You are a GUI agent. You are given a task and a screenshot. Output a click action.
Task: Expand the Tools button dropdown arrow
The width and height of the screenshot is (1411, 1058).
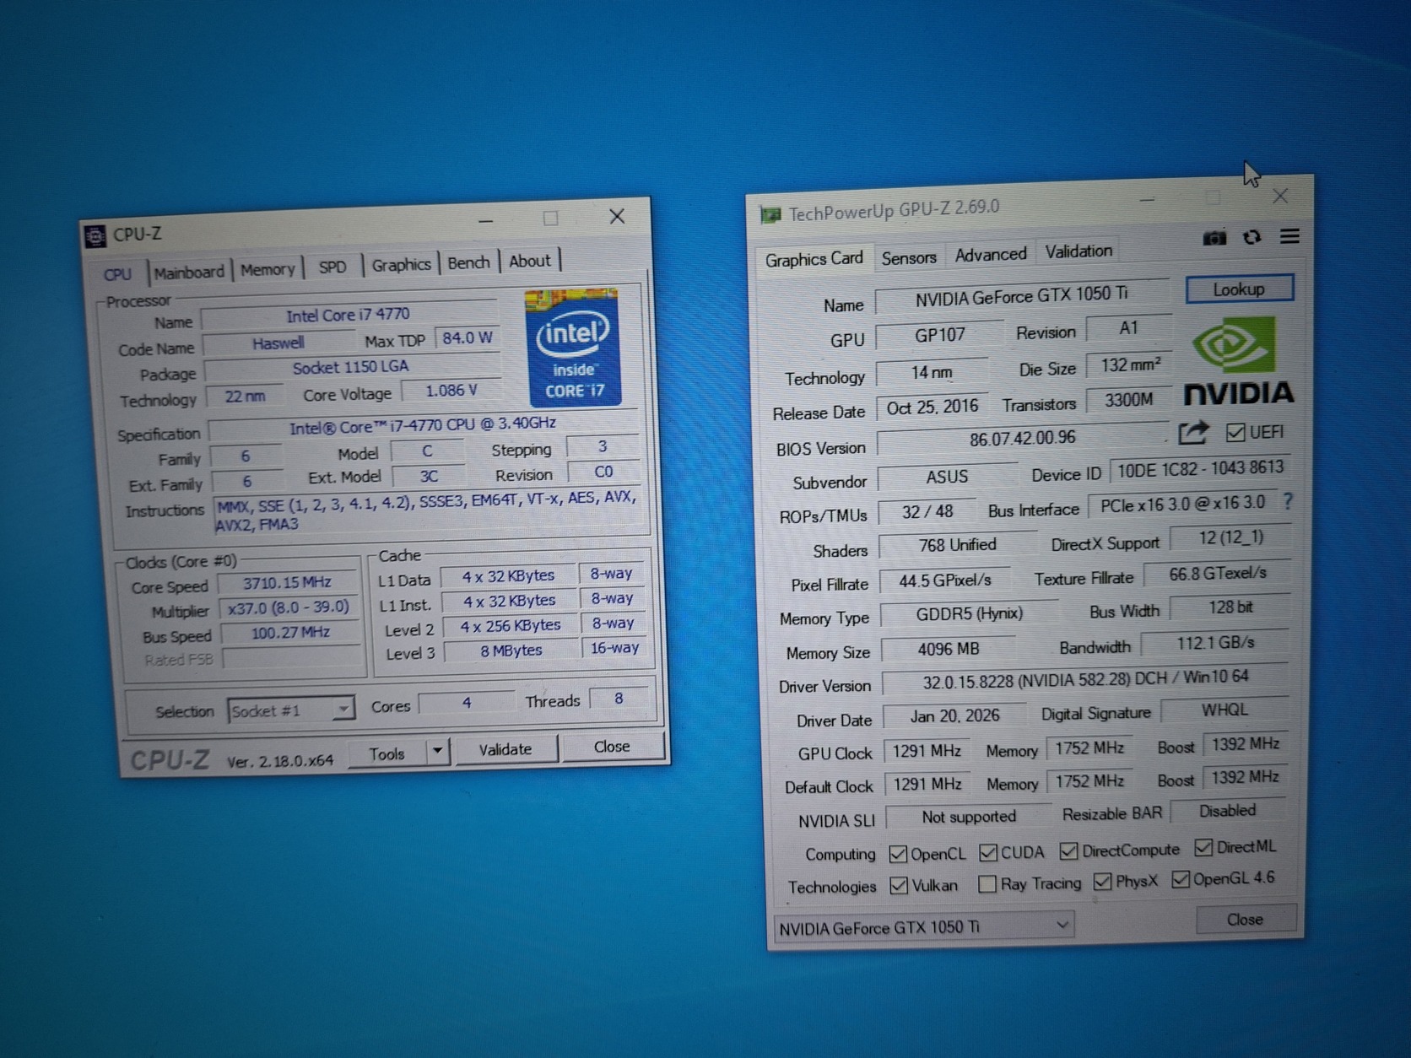coord(437,750)
